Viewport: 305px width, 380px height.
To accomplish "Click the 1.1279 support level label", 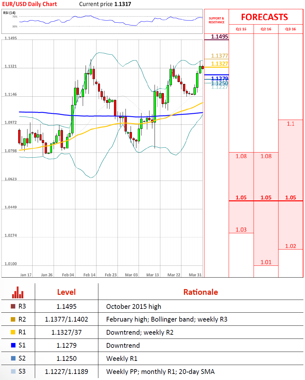I will (220, 78).
